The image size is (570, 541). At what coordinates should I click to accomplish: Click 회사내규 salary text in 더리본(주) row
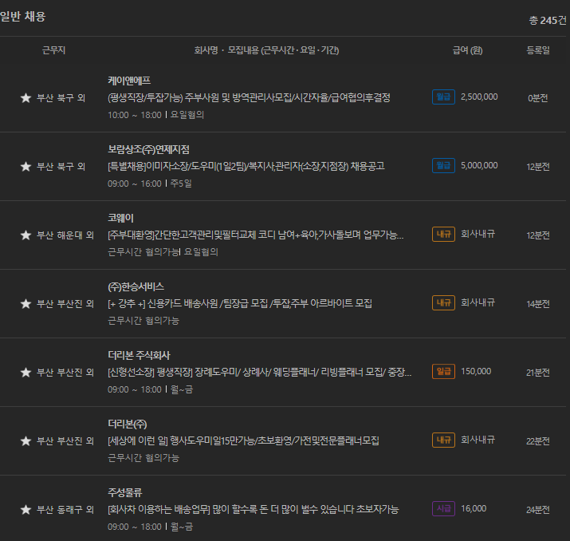(478, 440)
